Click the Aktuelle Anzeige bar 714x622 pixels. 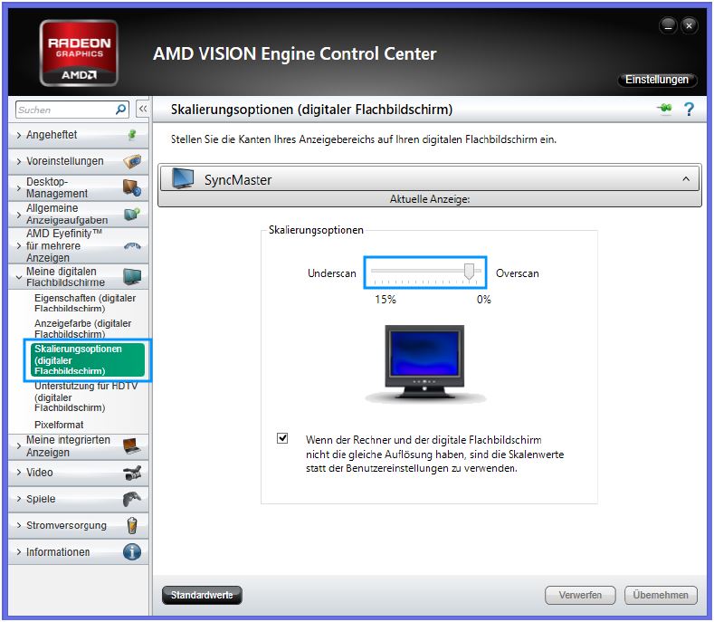click(x=430, y=199)
